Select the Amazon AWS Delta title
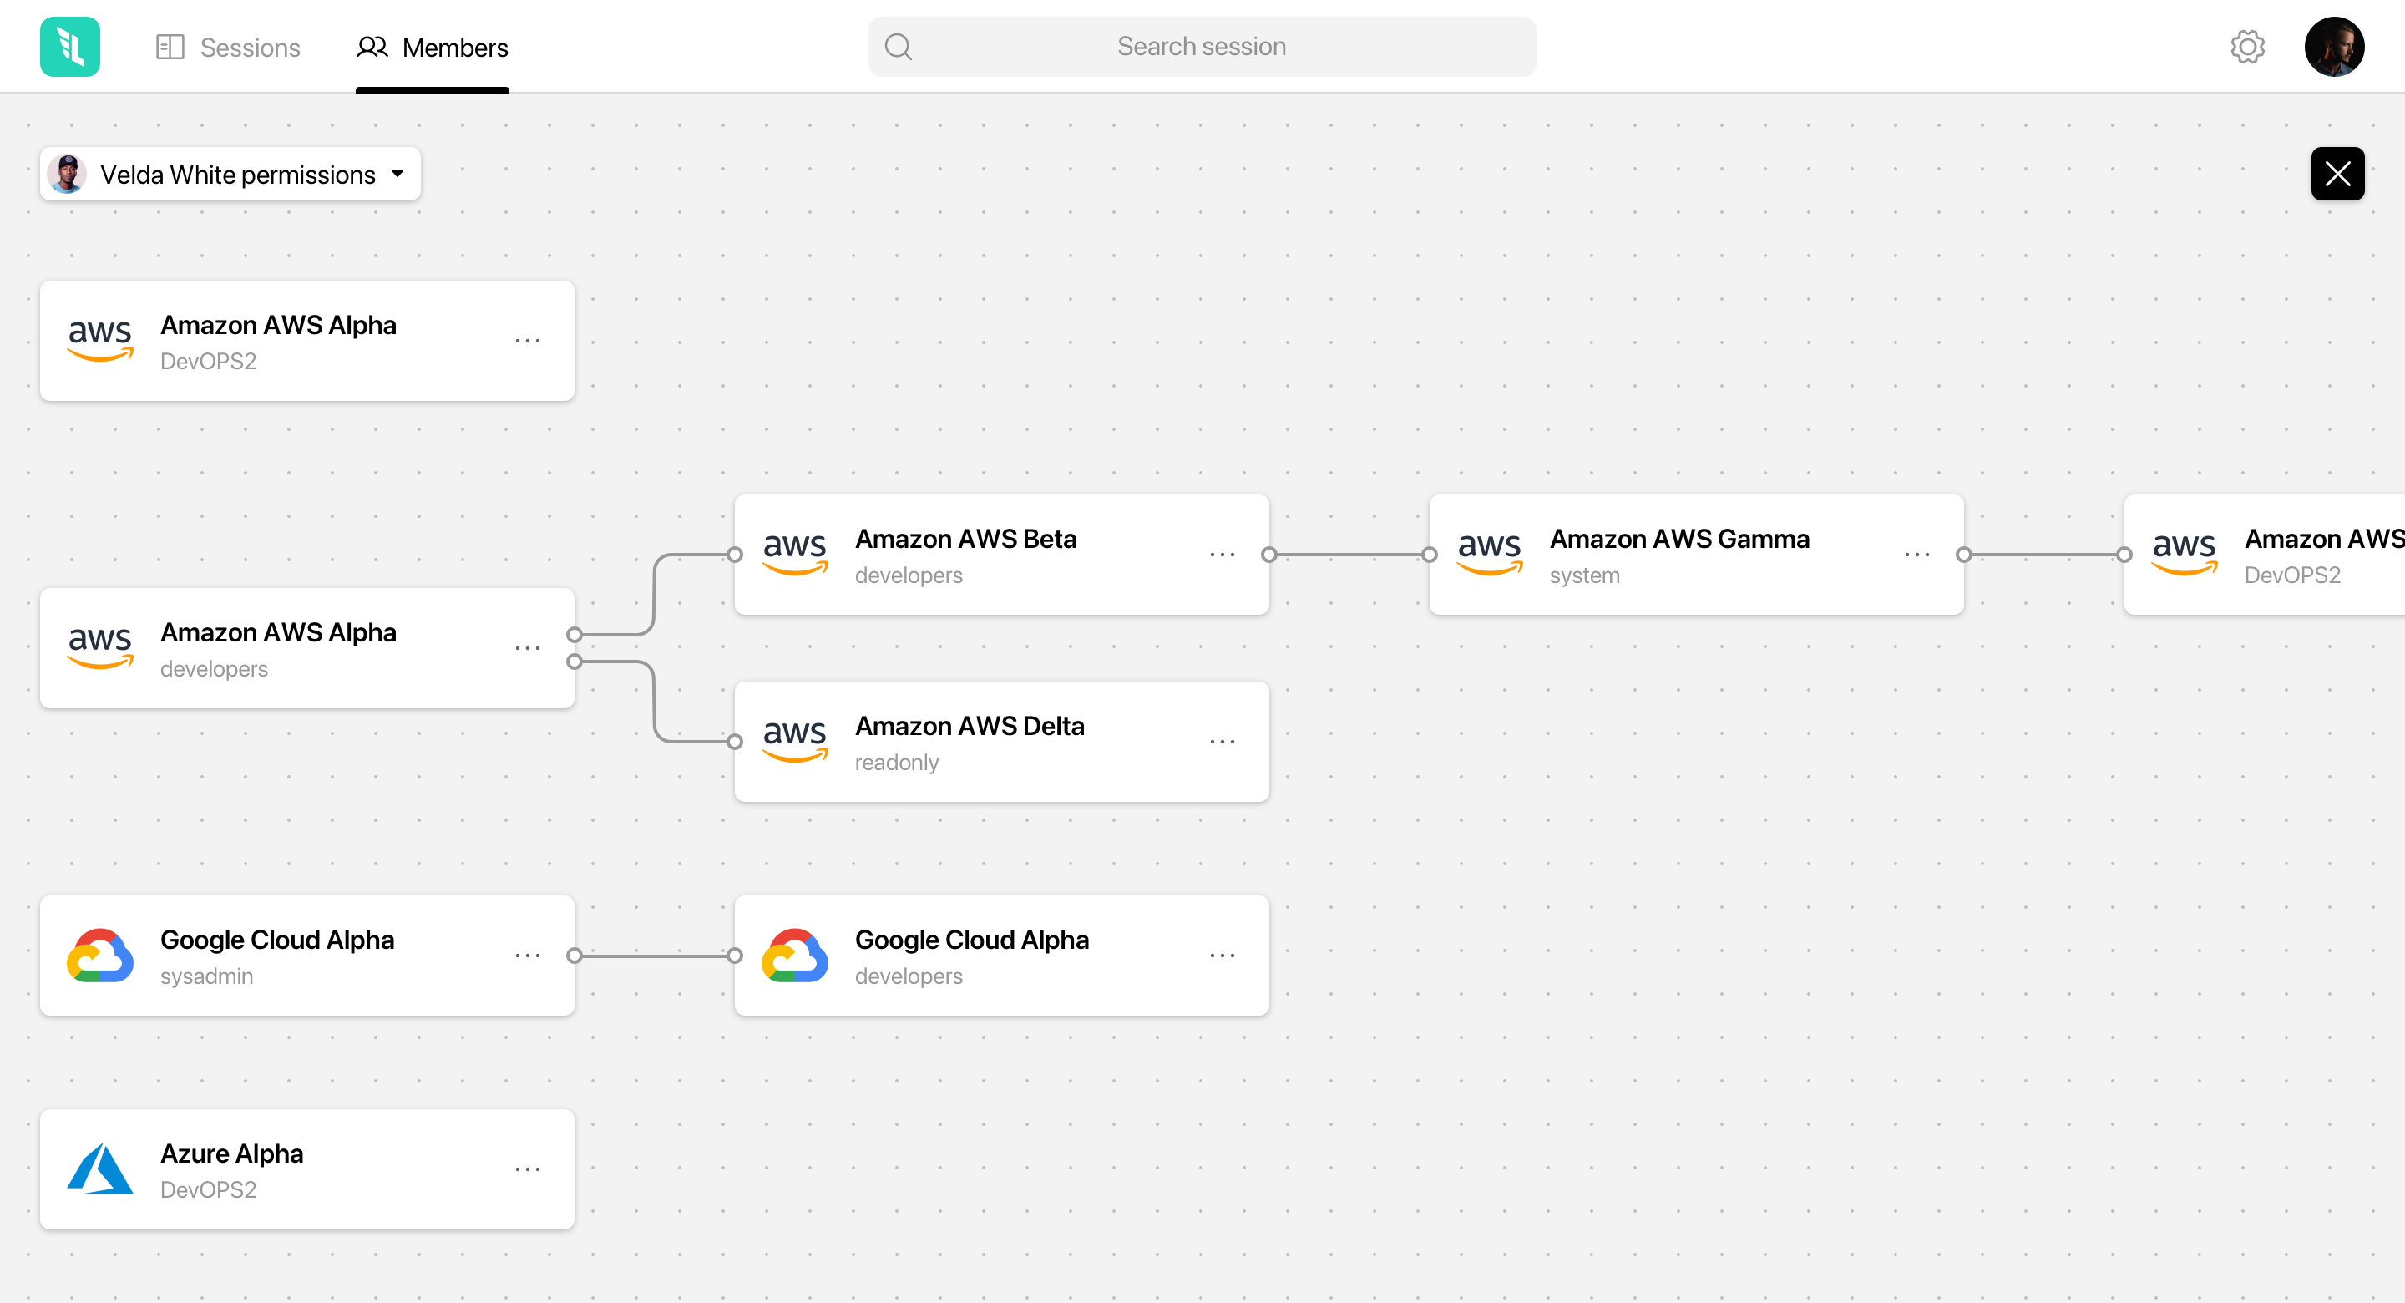The image size is (2405, 1303). [969, 726]
